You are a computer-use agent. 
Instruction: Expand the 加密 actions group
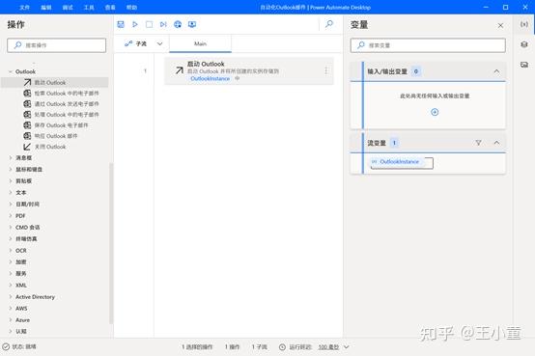[x=11, y=261]
